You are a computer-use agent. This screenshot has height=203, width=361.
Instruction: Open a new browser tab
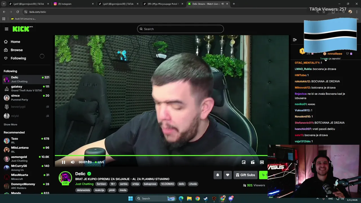pos(234,4)
